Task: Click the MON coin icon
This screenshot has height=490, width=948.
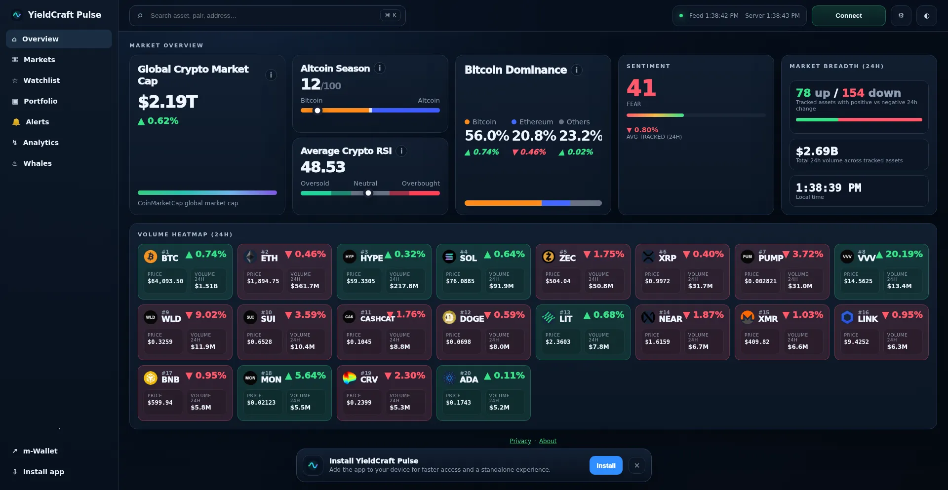Action: click(250, 377)
